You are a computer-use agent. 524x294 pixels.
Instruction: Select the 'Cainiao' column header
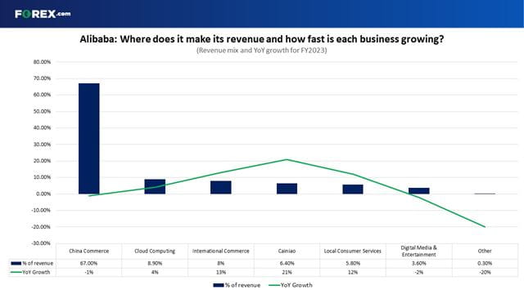point(287,251)
